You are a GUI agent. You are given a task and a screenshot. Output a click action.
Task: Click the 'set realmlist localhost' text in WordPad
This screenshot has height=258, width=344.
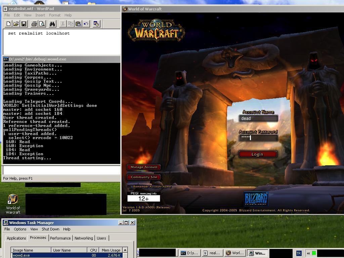pyautogui.click(x=39, y=33)
